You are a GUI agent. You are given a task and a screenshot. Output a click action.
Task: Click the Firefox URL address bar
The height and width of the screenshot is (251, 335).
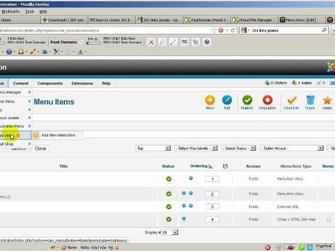(x=105, y=31)
